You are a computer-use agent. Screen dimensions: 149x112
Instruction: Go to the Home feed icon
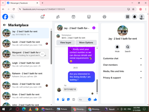pyautogui.click(x=42, y=17)
